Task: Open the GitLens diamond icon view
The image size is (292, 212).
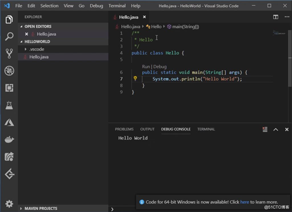Action: 9,174
